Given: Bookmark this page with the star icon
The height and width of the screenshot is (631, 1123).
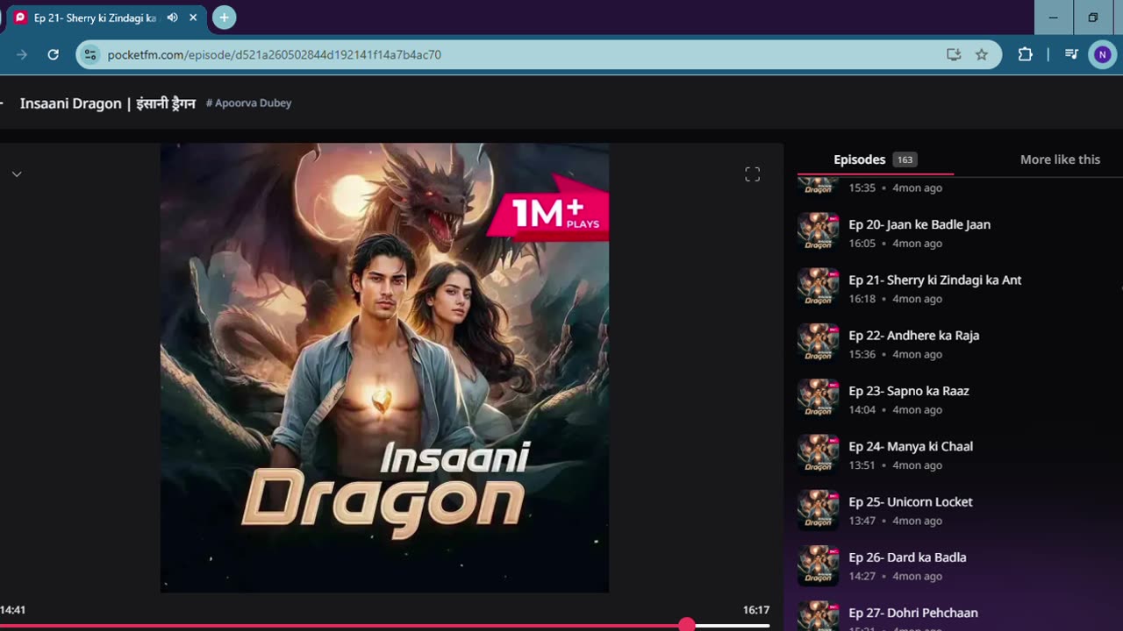Looking at the screenshot, I should coord(982,54).
